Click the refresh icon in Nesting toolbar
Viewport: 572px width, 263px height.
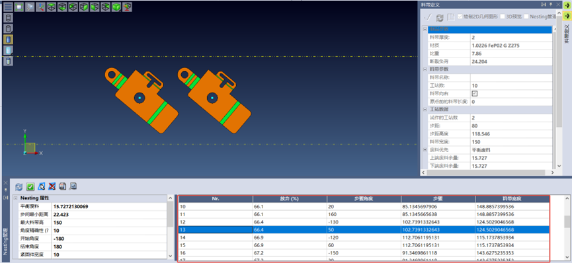pos(19,187)
